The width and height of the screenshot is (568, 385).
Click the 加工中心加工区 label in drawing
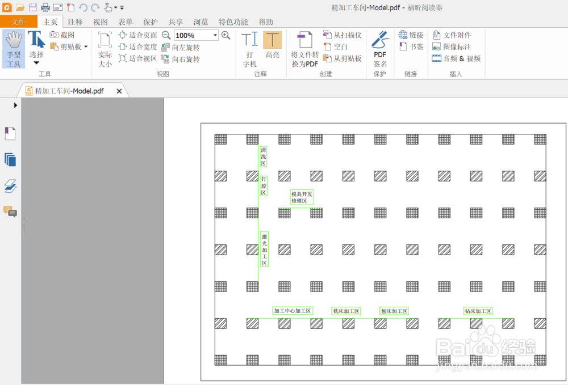point(293,311)
